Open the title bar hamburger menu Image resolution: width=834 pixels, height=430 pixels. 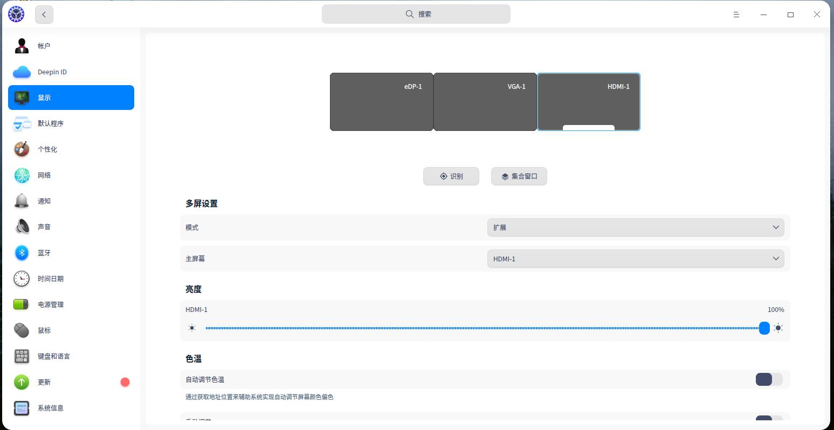click(x=736, y=15)
